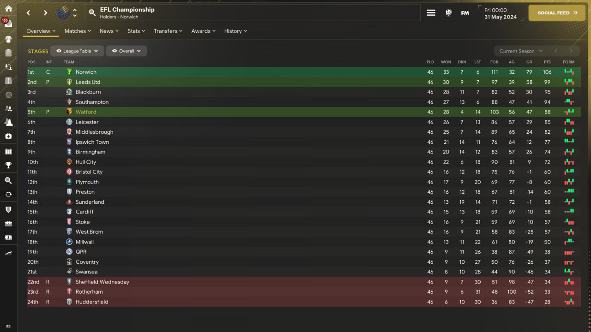Click the FM logo button
Screen dimensions: 591x332
point(465,13)
